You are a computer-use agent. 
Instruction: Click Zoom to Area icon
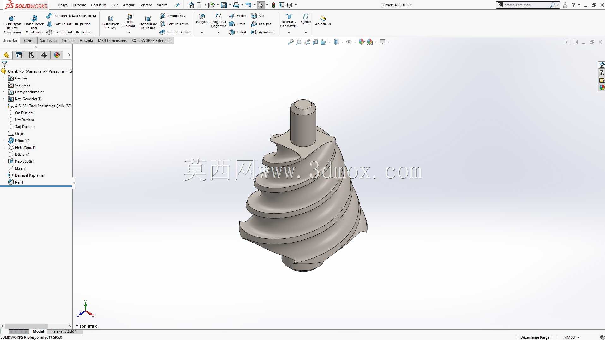[x=299, y=42]
